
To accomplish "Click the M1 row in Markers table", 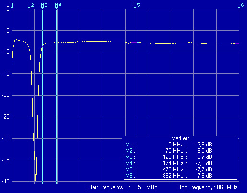I will tap(168, 145).
